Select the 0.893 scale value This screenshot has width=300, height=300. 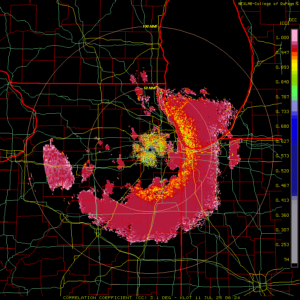[x=282, y=67]
